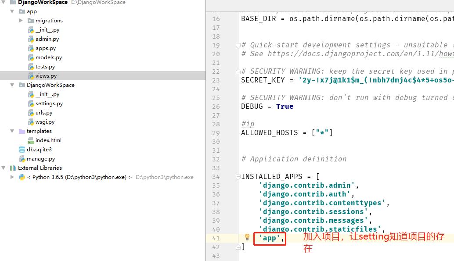Click line number 34 in gutter
Screen dimensions: 454x261
pos(216,177)
